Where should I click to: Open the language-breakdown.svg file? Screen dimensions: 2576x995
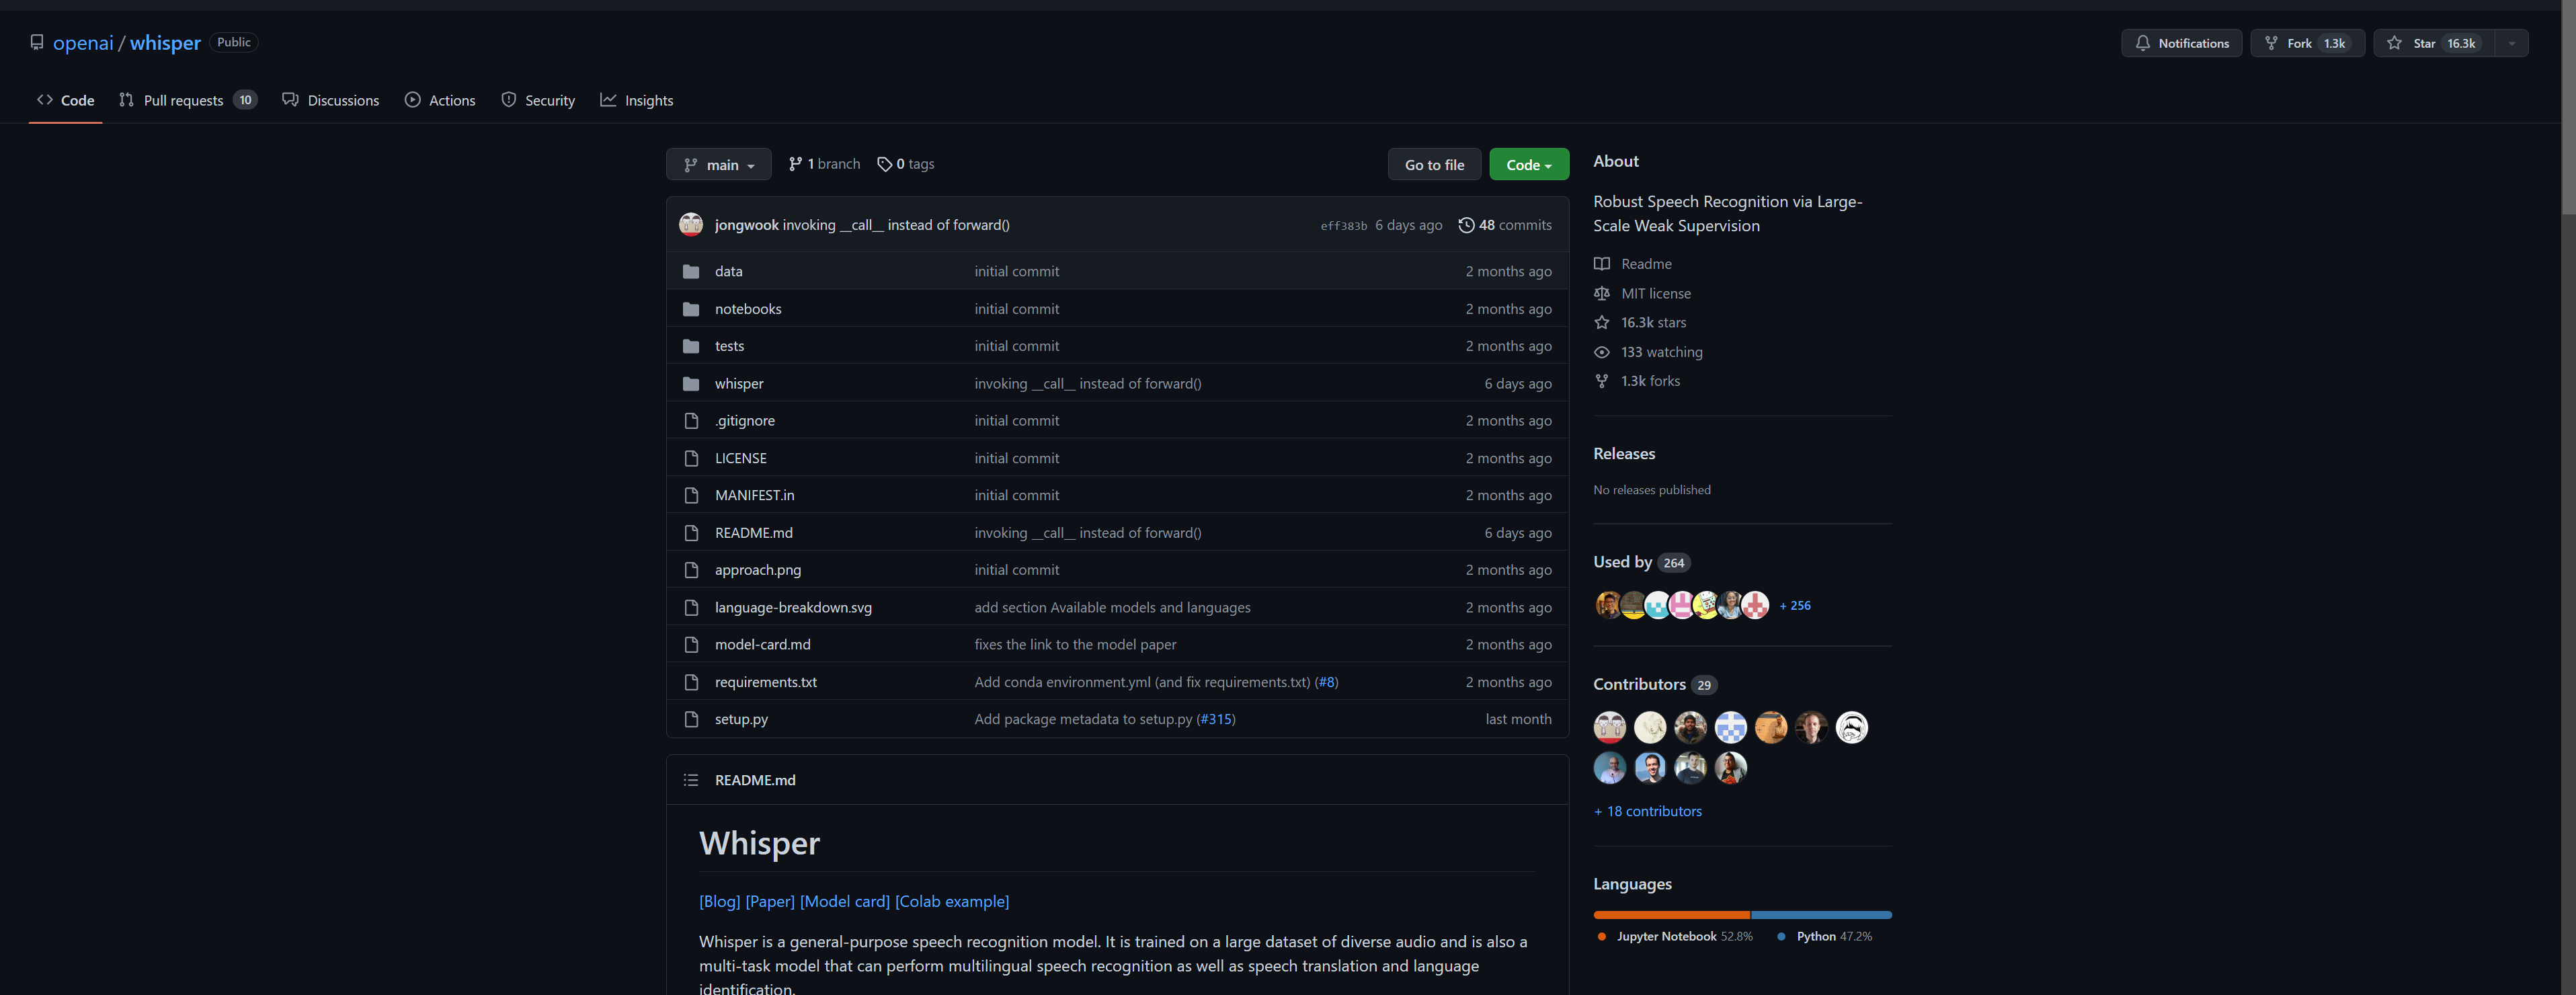pyautogui.click(x=793, y=607)
